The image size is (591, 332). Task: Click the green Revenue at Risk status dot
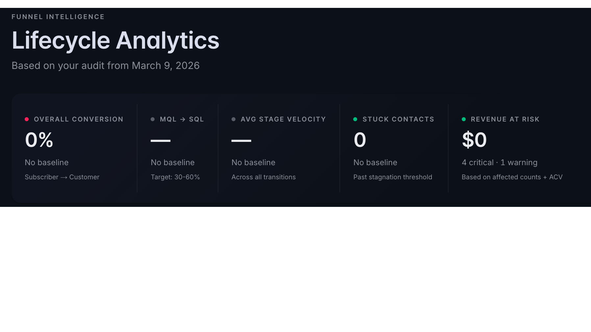[464, 119]
